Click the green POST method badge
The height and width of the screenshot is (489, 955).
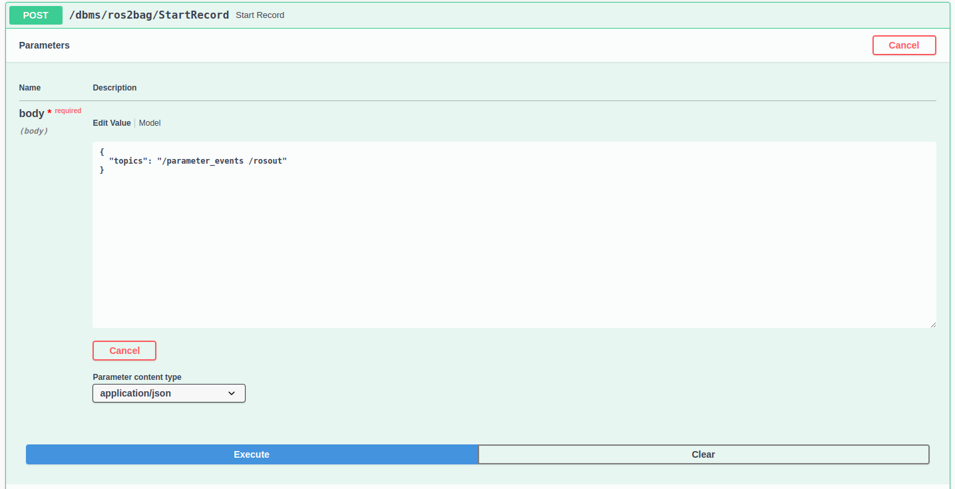pyautogui.click(x=35, y=15)
